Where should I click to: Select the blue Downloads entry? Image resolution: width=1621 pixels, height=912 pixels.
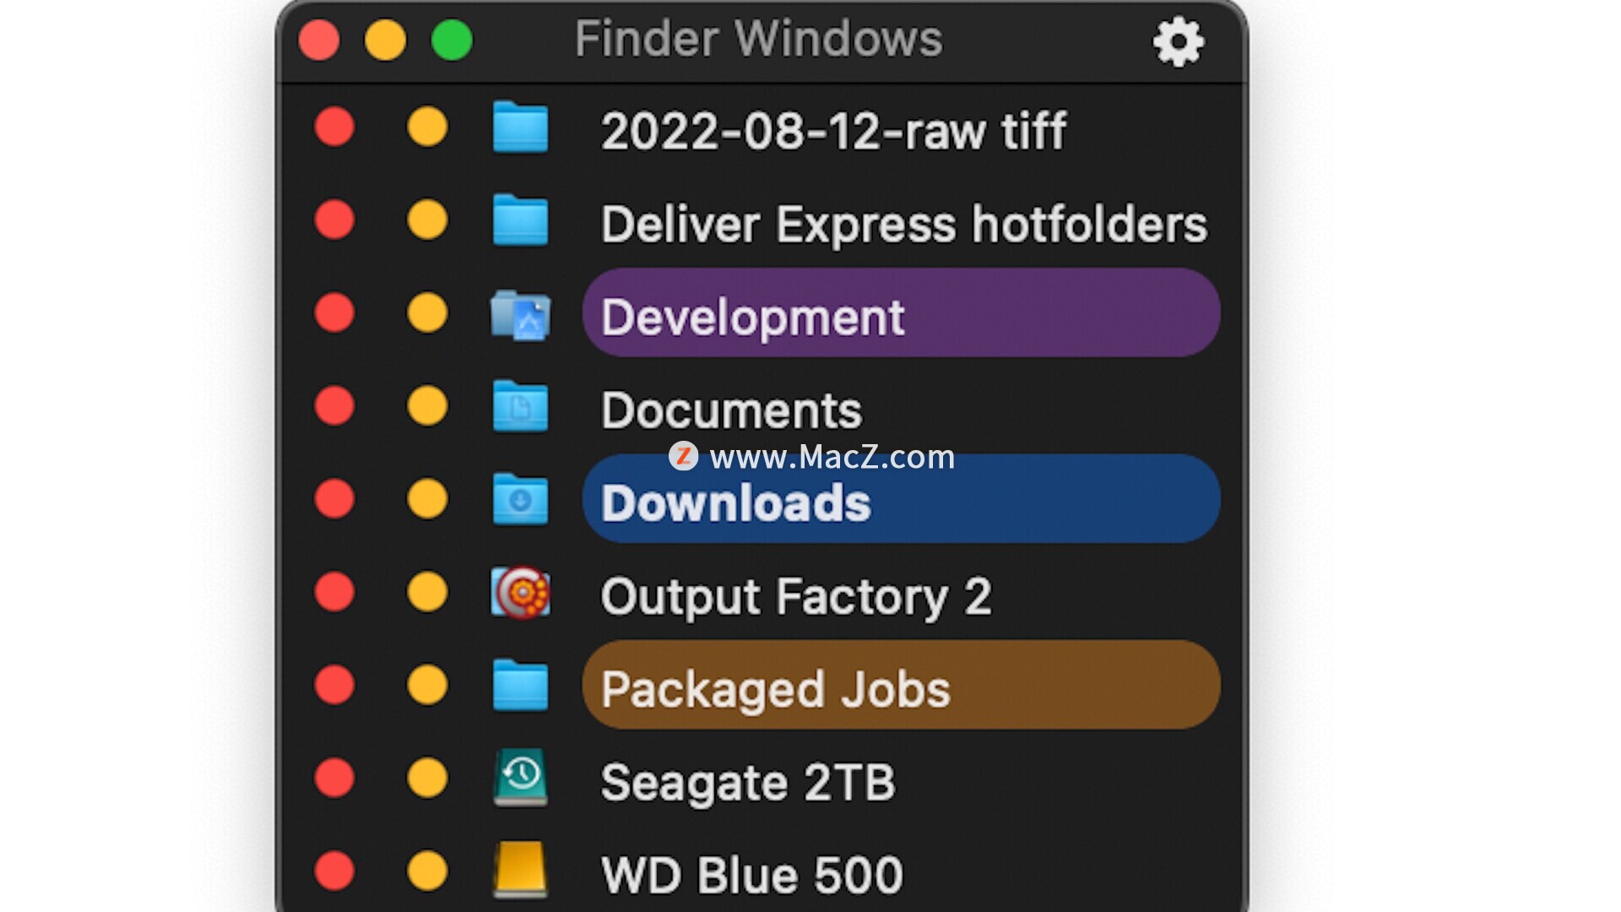[x=901, y=499]
